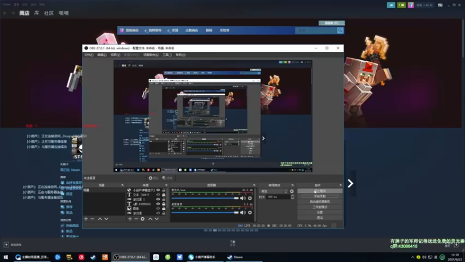Image resolution: width=465 pixels, height=262 pixels.
Task: Click Start Recording button in Controls
Action: coord(320,196)
